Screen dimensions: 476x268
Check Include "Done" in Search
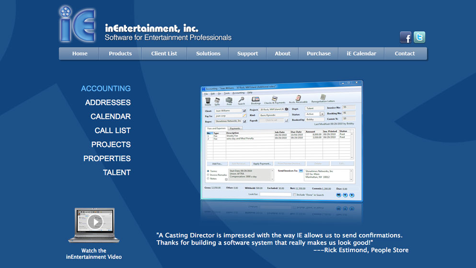click(294, 195)
